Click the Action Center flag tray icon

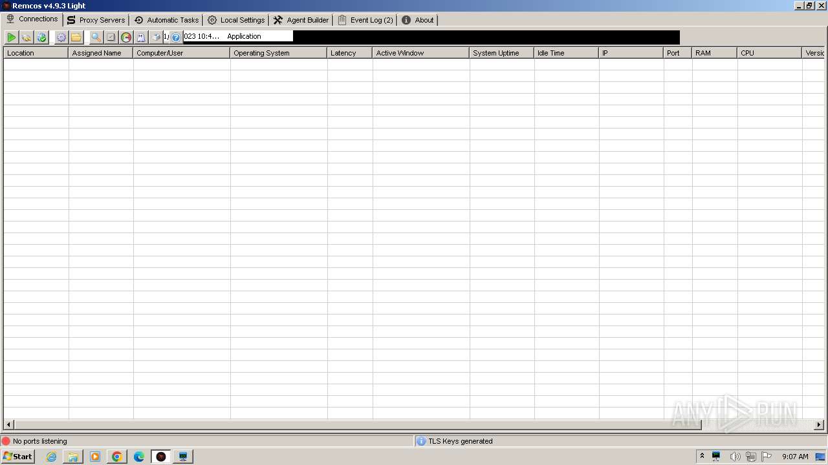click(x=767, y=457)
